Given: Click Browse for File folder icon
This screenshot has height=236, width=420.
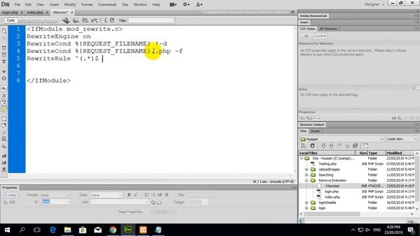Looking at the screenshot, I should 159,203.
